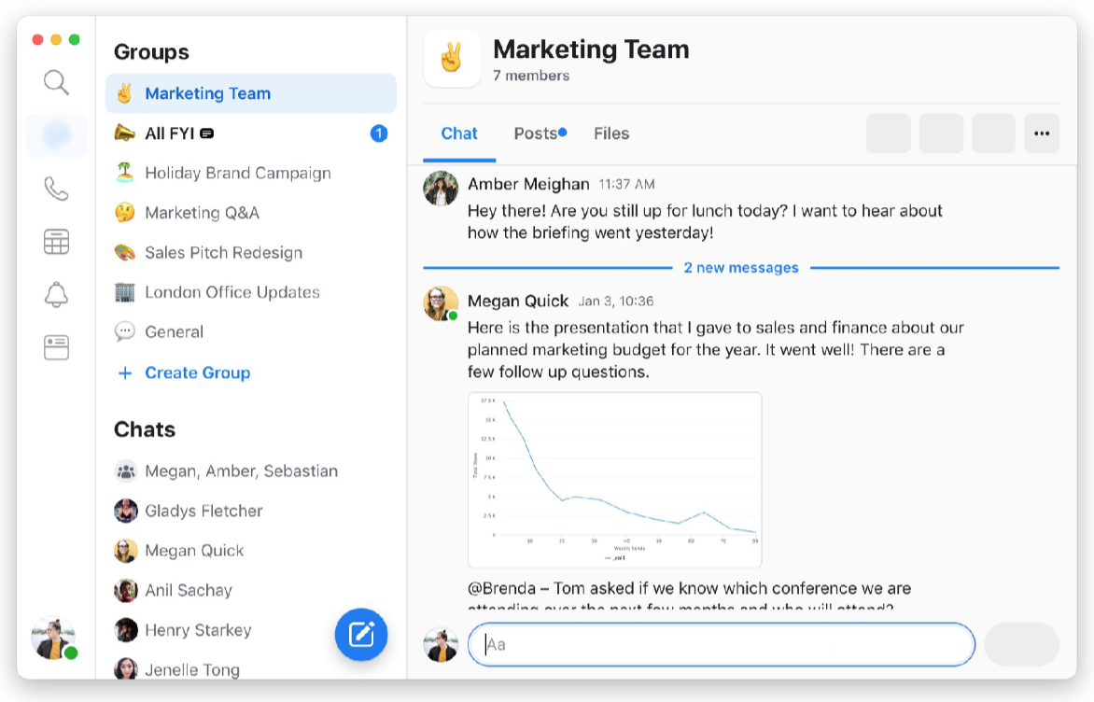Screen dimensions: 1094x702
Task: Open the phone calls icon in sidebar
Action: [x=56, y=189]
